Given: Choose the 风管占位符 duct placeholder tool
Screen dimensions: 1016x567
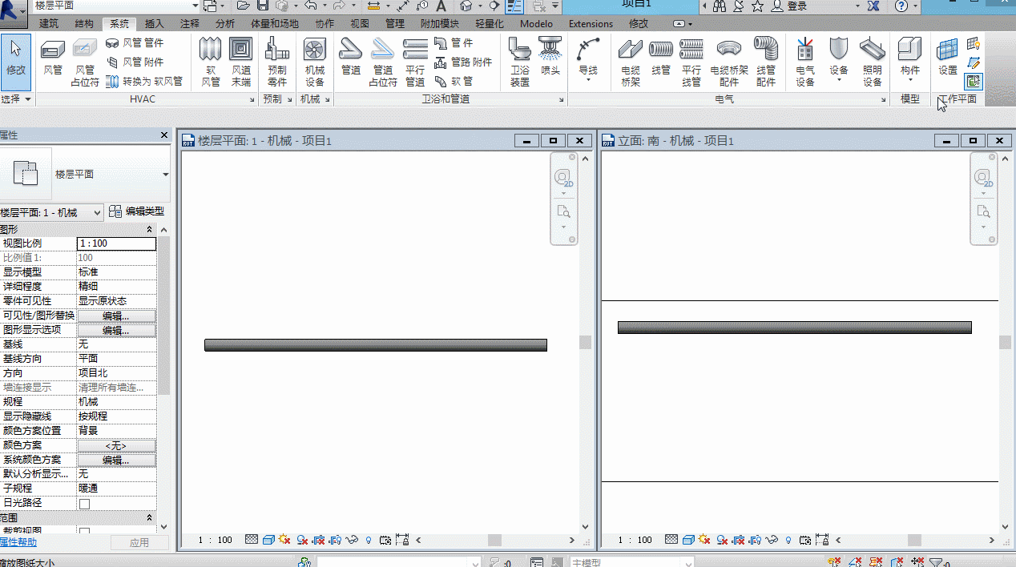Looking at the screenshot, I should pyautogui.click(x=84, y=62).
